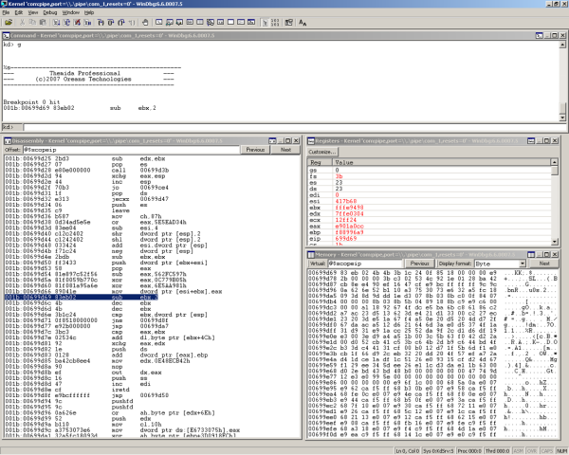Click Next in the Memory window

[x=544, y=264]
